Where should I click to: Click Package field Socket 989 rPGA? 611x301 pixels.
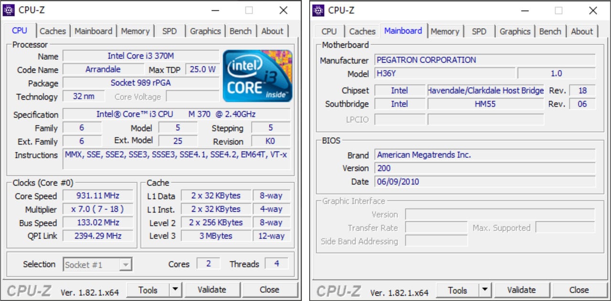coord(141,83)
